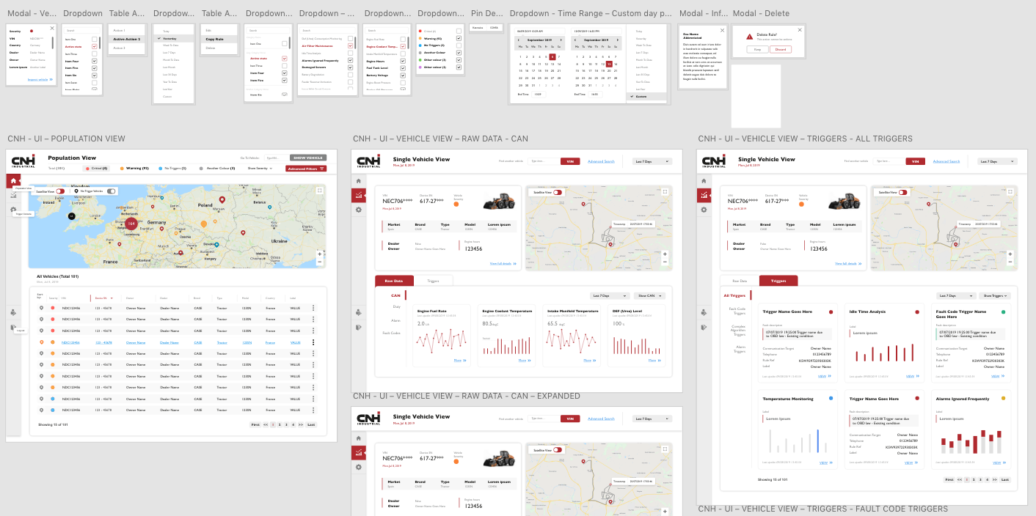Image resolution: width=1036 pixels, height=516 pixels.
Task: Open header Last 7 Days dropdown in Raw Data CAN
Action: (x=652, y=161)
